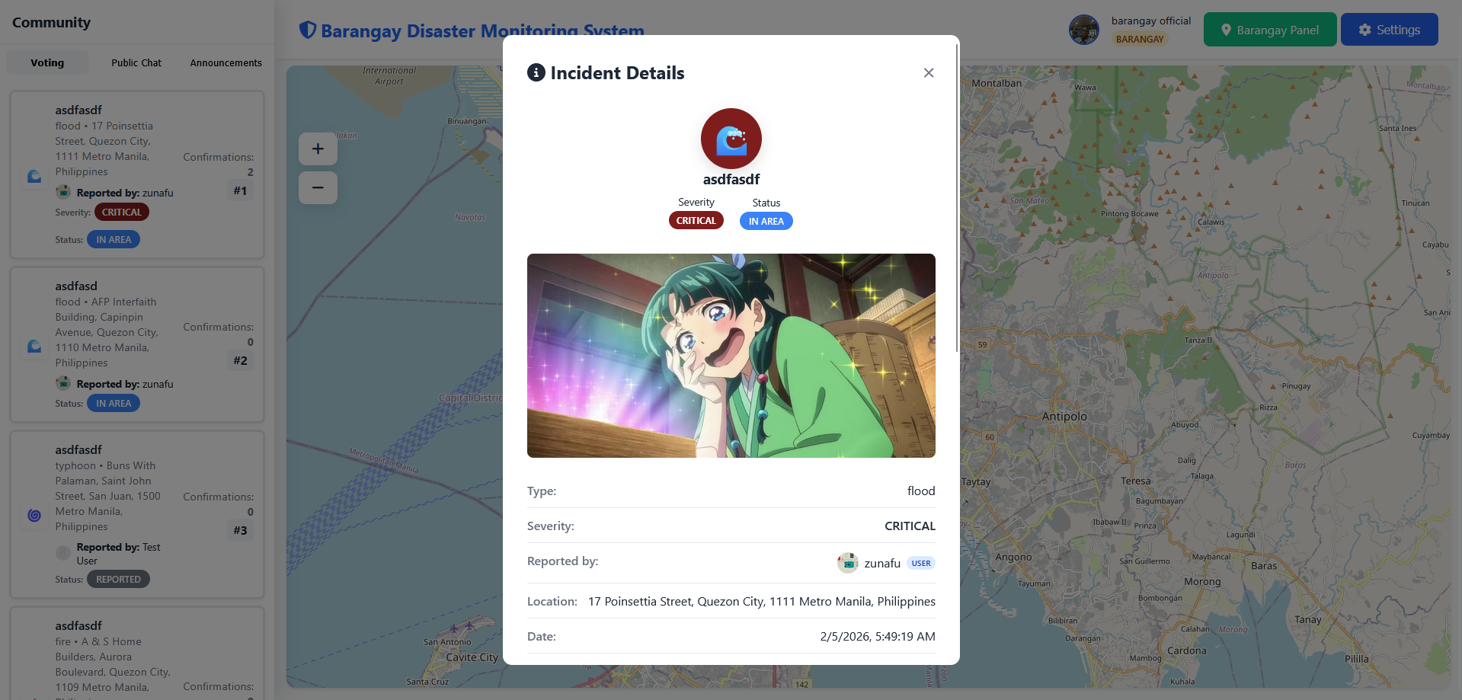Click the flood icon on the asdfasd card
This screenshot has width=1462, height=700.
coord(34,346)
